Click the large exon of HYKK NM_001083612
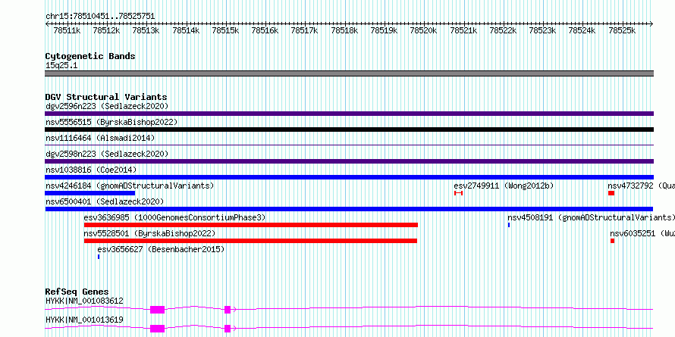 tap(158, 309)
